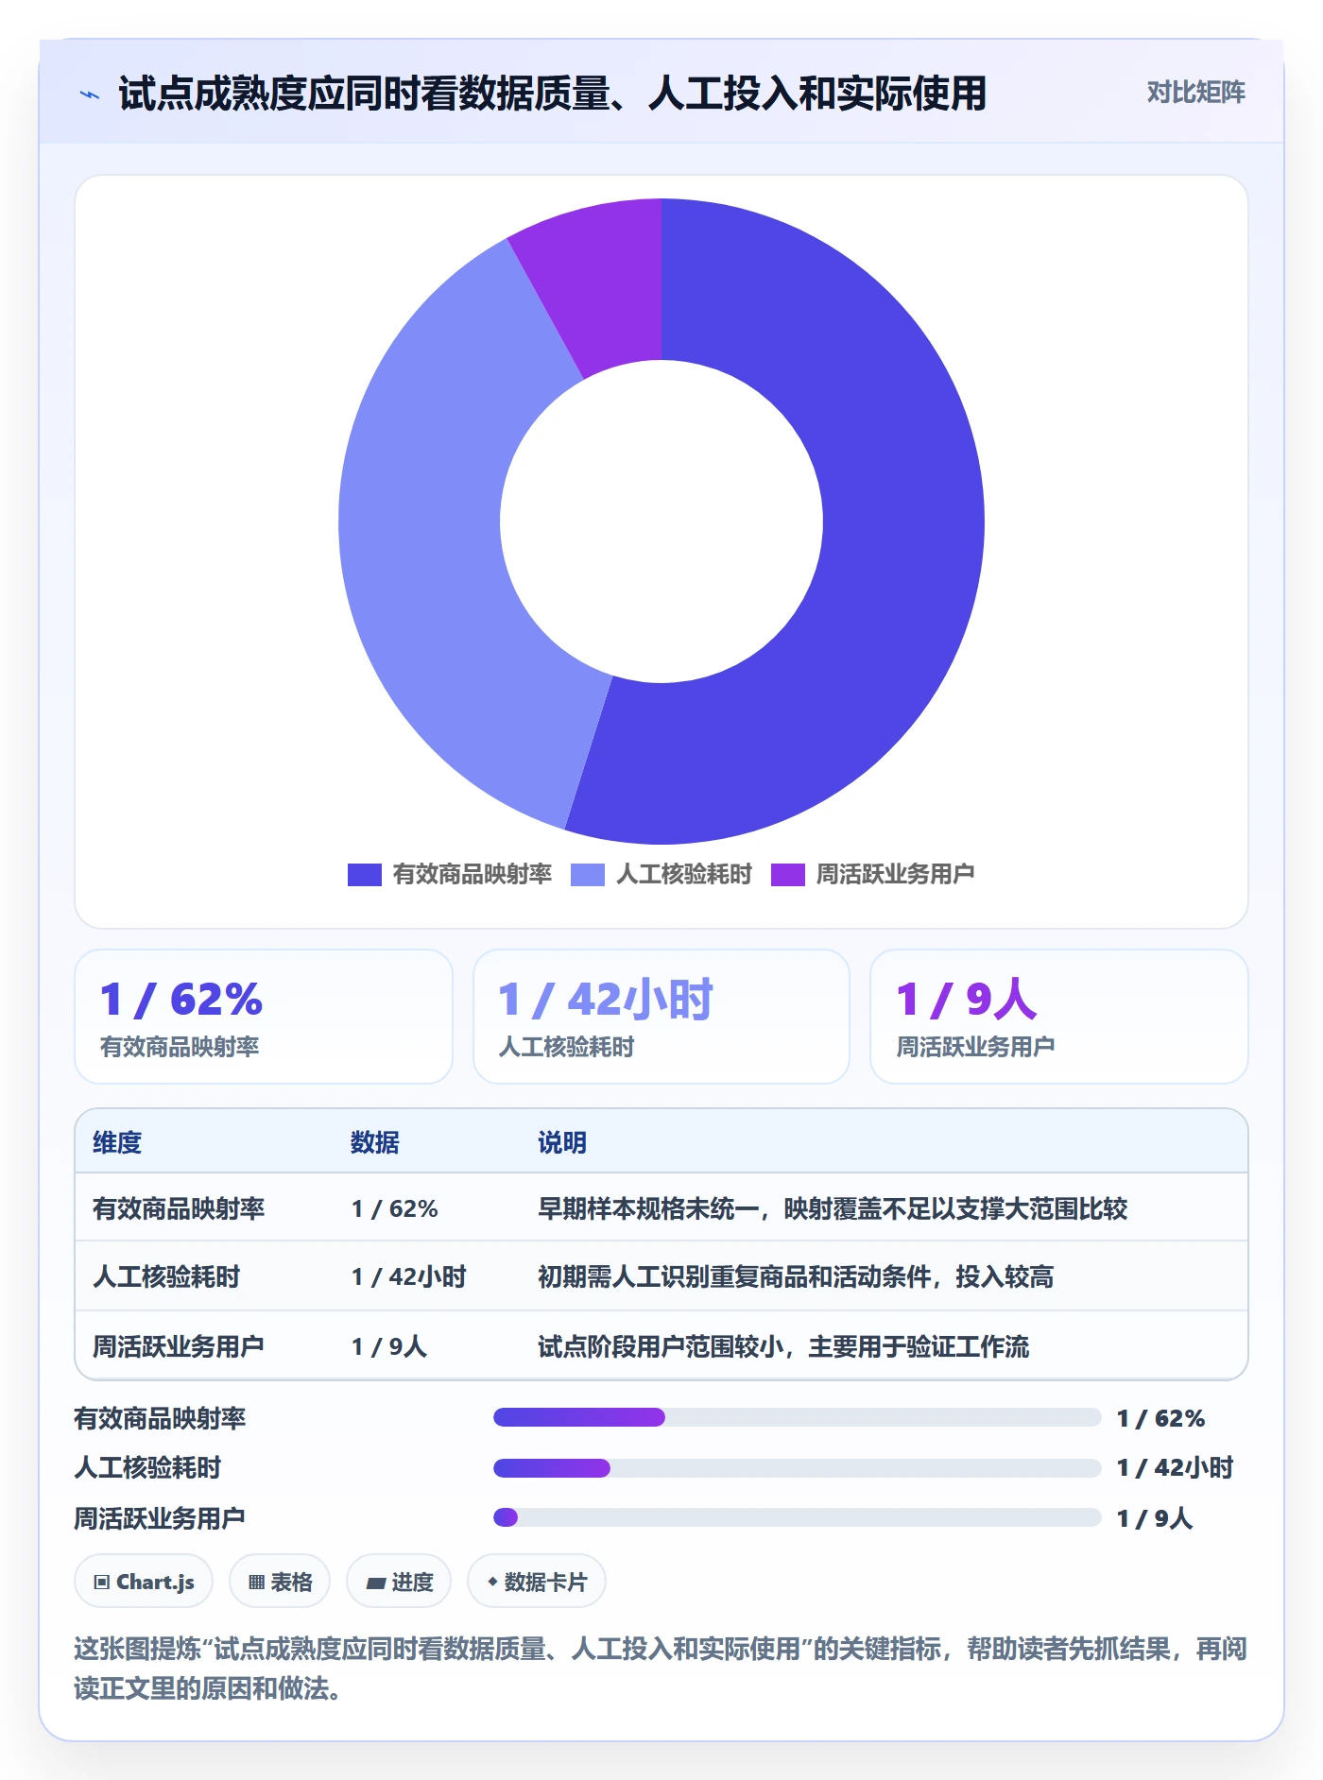Select the Chart.js tag chip

coord(144,1581)
